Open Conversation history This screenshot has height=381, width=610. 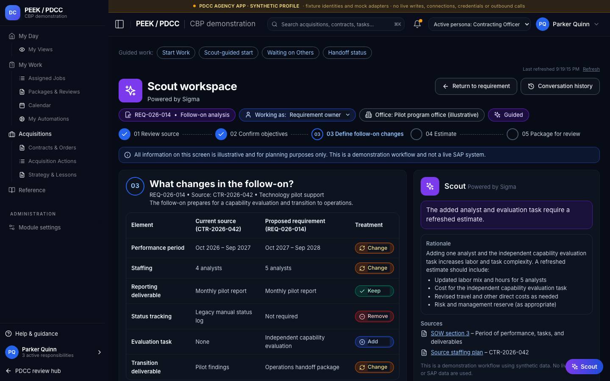560,86
